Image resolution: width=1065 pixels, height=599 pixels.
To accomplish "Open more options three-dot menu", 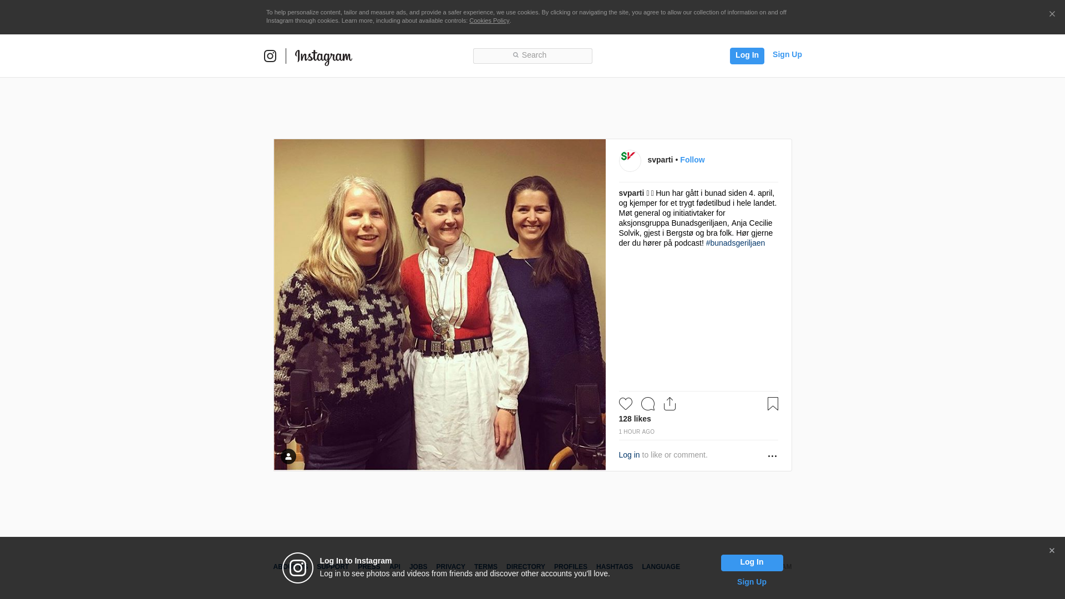I will point(772,456).
